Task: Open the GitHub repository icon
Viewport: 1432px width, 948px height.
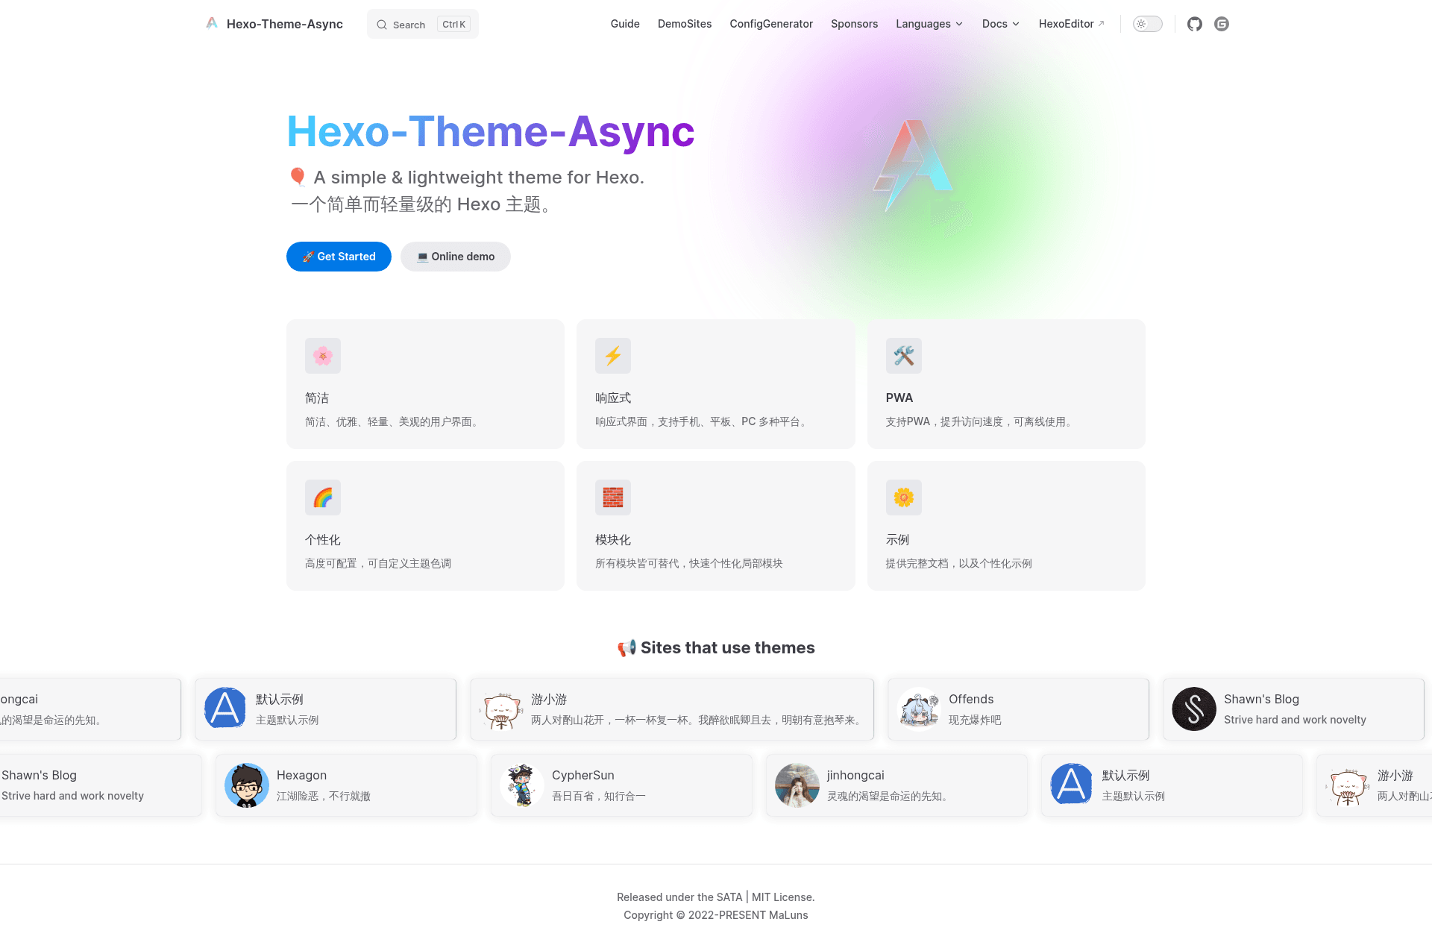Action: pyautogui.click(x=1195, y=24)
